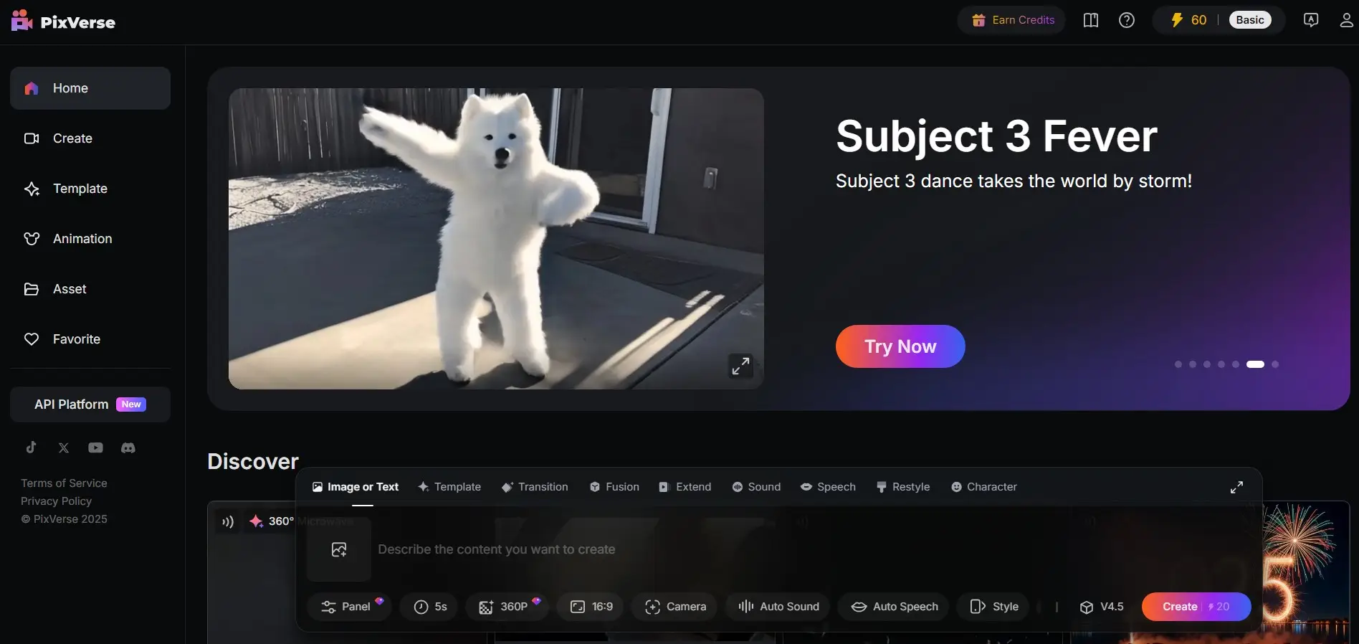Open the TikTok social link icon

pos(31,448)
